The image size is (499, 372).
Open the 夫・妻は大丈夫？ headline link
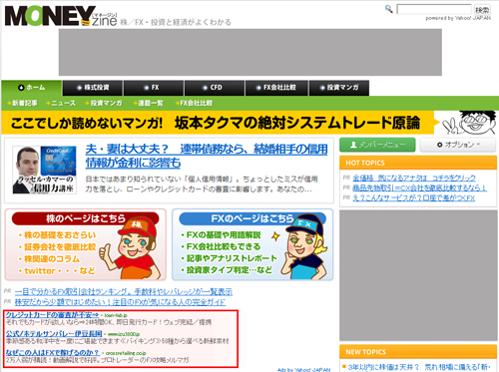click(207, 156)
